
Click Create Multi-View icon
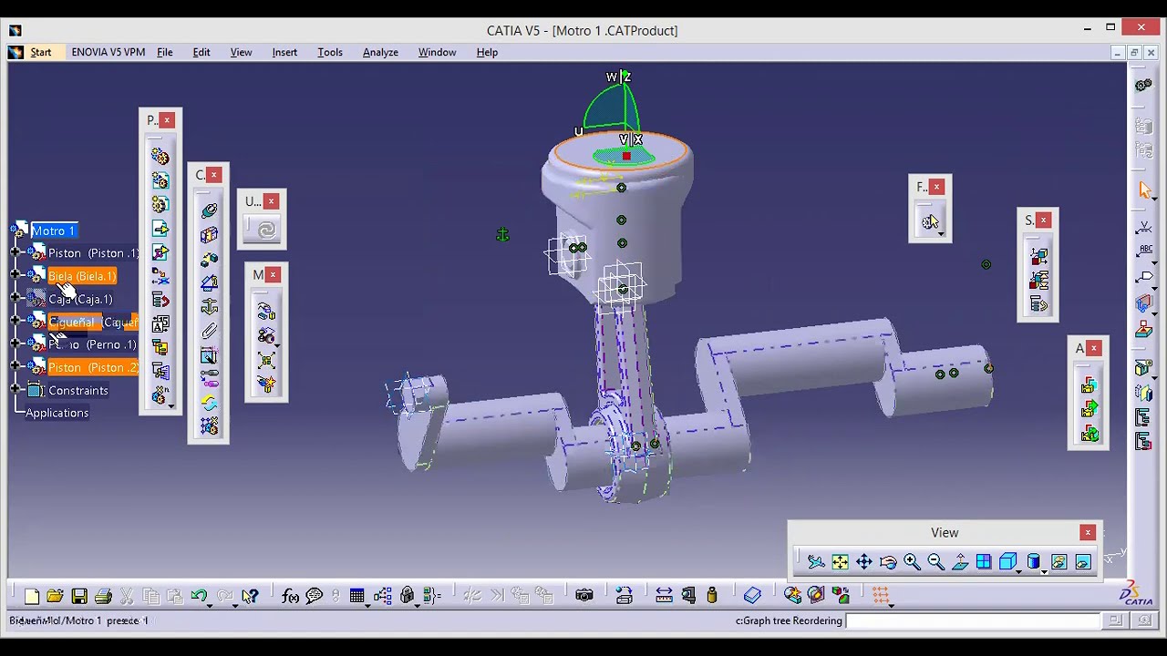click(984, 562)
